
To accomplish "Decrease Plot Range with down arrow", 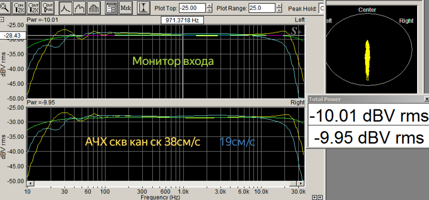I will (x=279, y=10).
